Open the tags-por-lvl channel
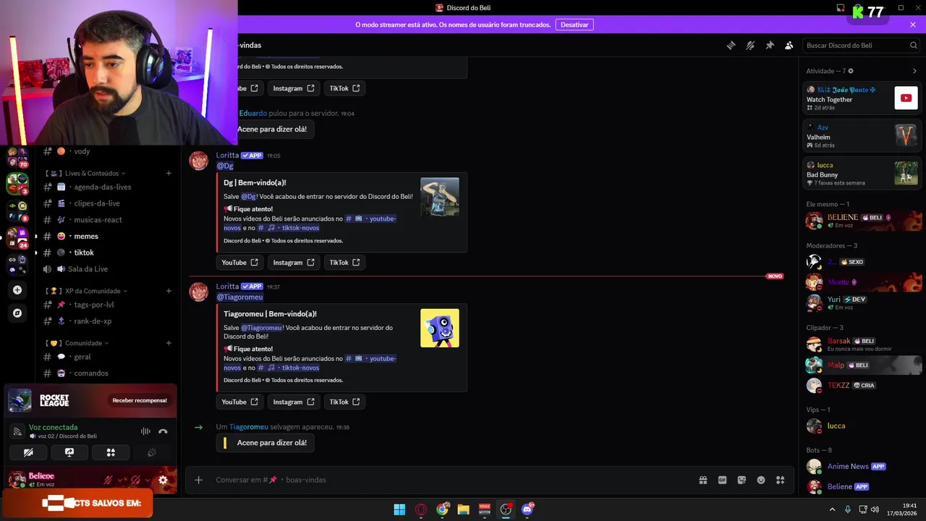The height and width of the screenshot is (521, 926). point(107,305)
